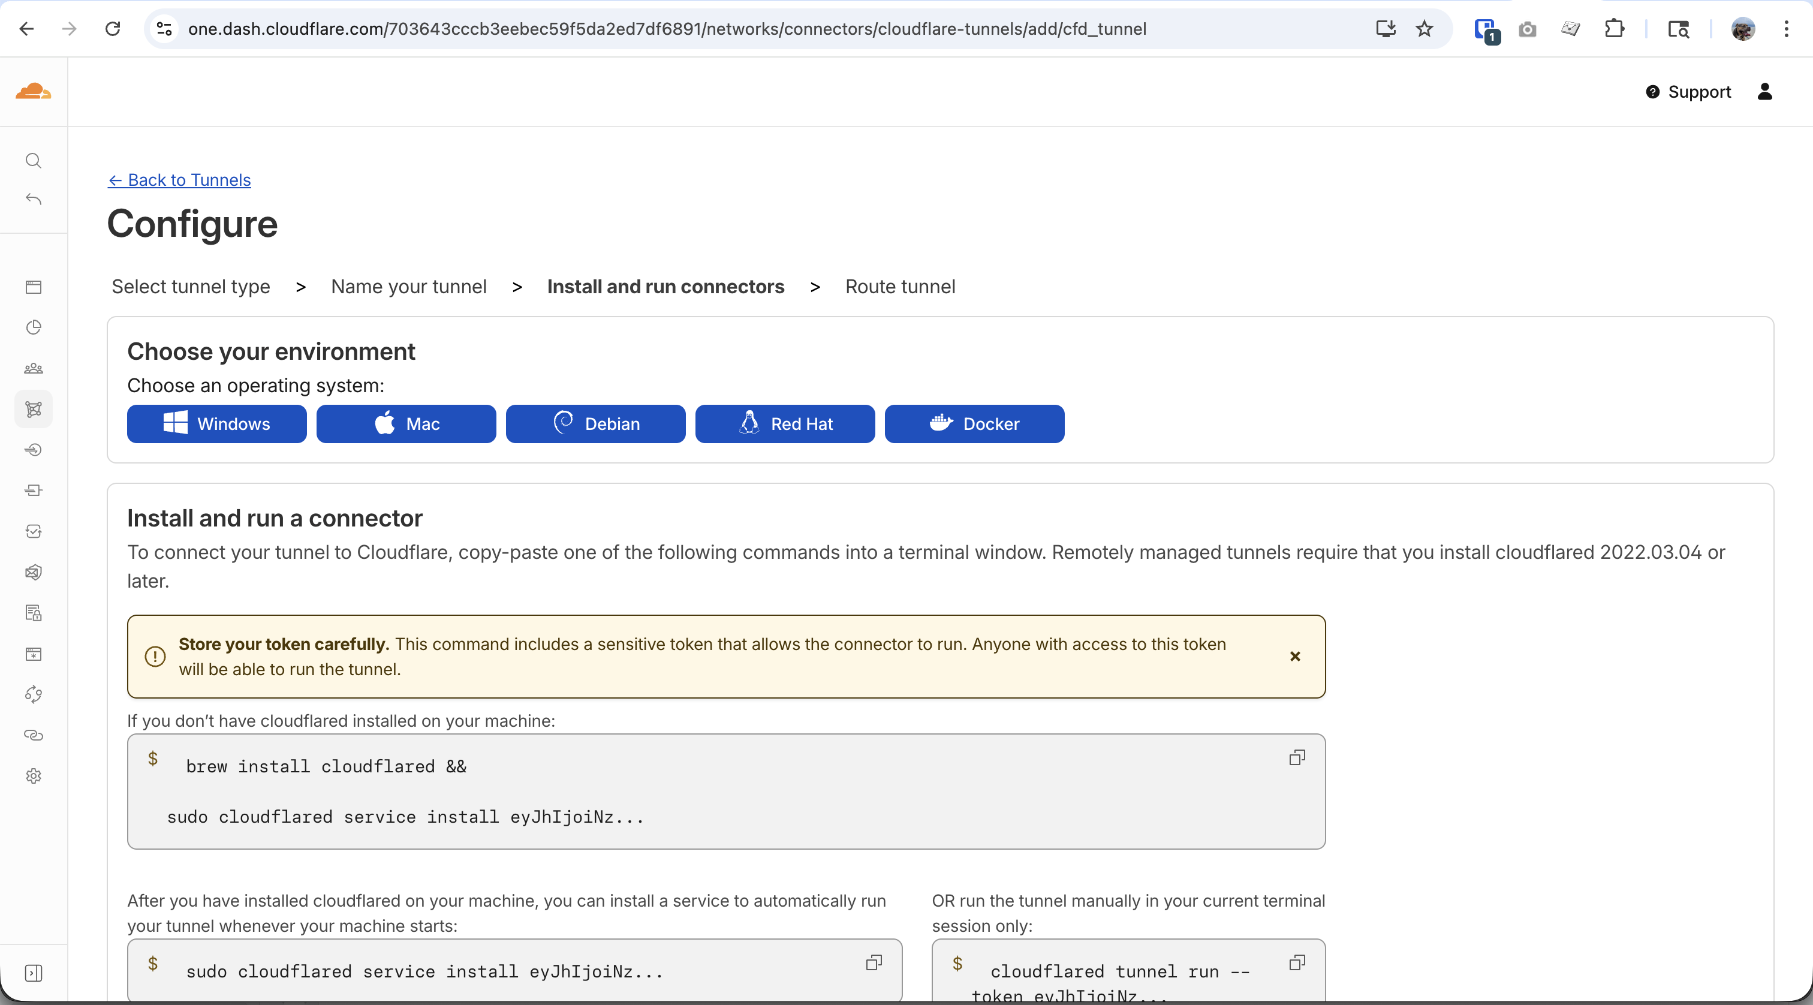This screenshot has height=1005, width=1813.
Task: Click the Cloudflare logo icon
Action: (x=33, y=92)
